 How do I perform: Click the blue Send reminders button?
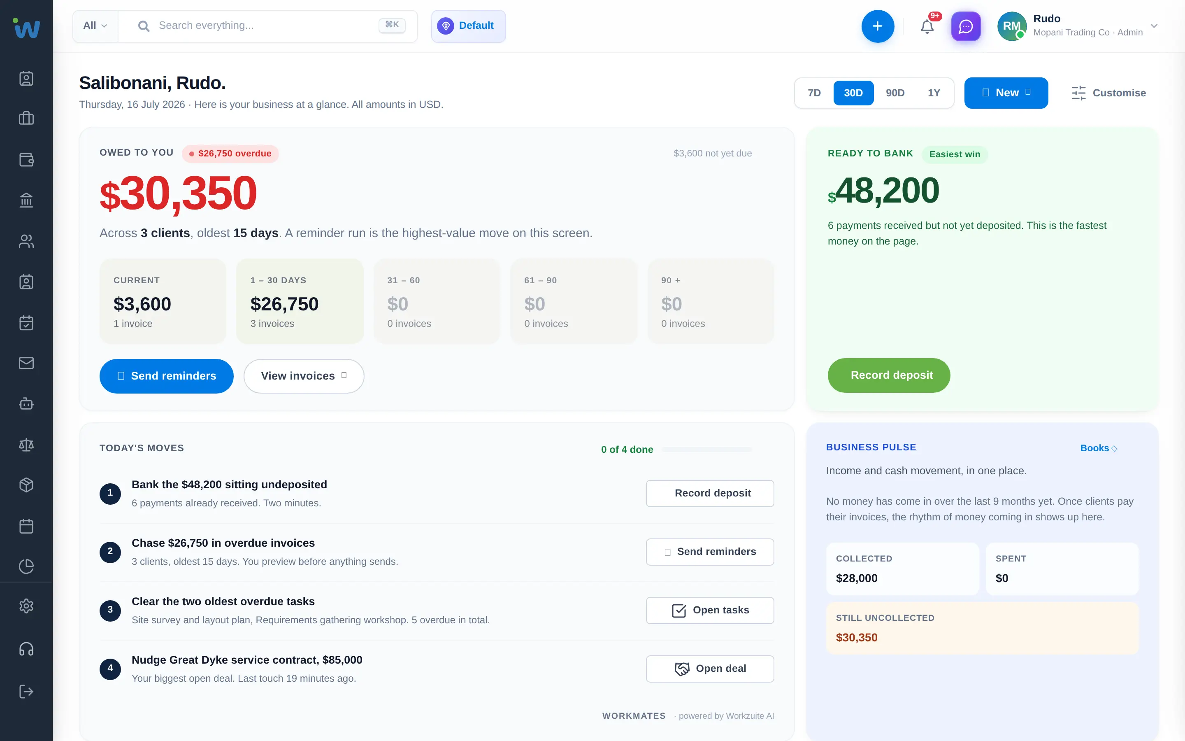point(167,376)
